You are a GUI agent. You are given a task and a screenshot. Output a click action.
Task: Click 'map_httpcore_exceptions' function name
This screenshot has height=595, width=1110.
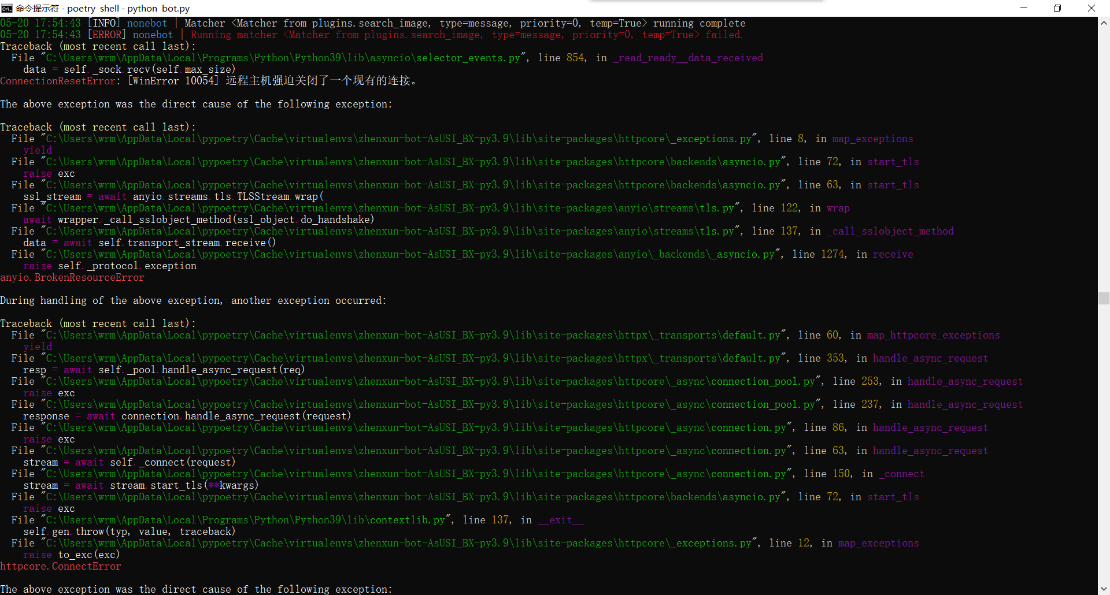tap(933, 335)
